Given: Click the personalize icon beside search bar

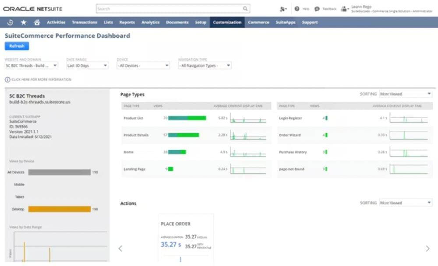Looking at the screenshot, I should pos(283,9).
